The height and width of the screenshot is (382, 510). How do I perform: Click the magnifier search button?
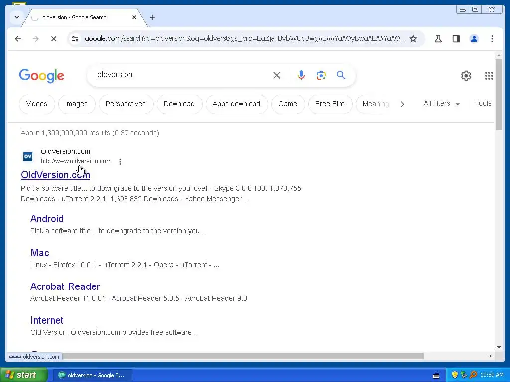coord(341,75)
